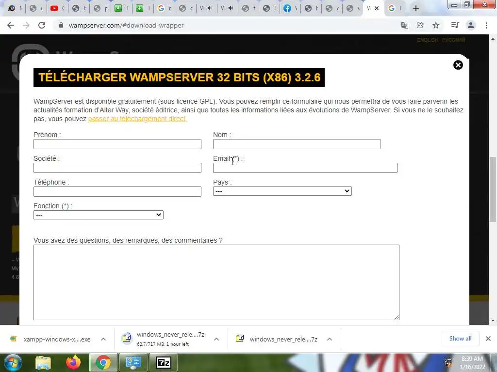This screenshot has height=372, width=497.
Task: Click the Société input field
Action: pyautogui.click(x=117, y=168)
